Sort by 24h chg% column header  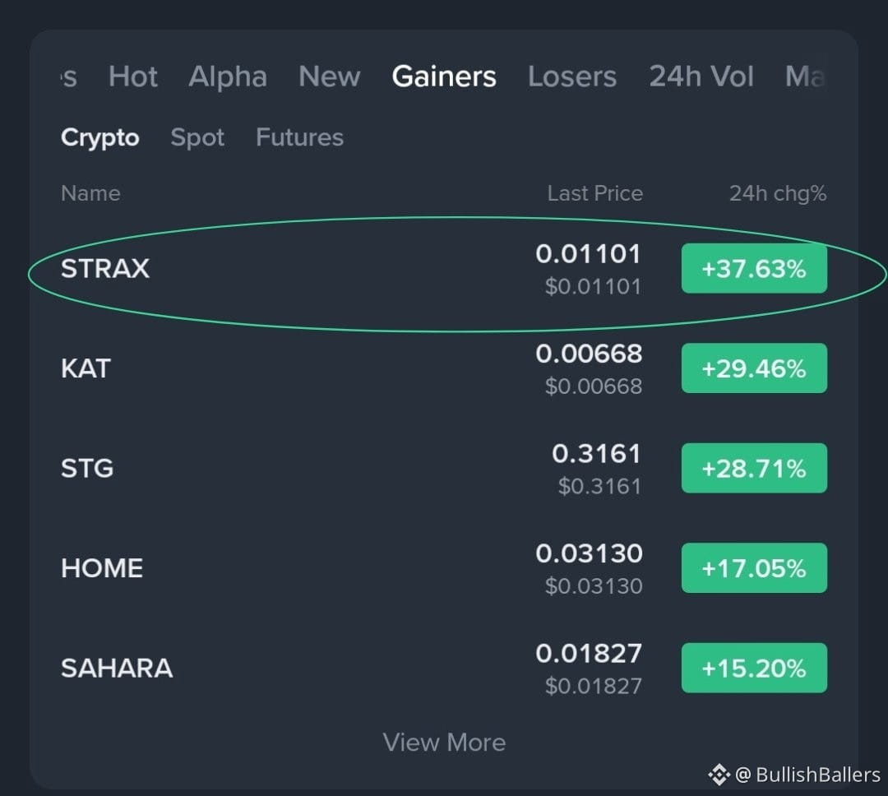(x=778, y=194)
